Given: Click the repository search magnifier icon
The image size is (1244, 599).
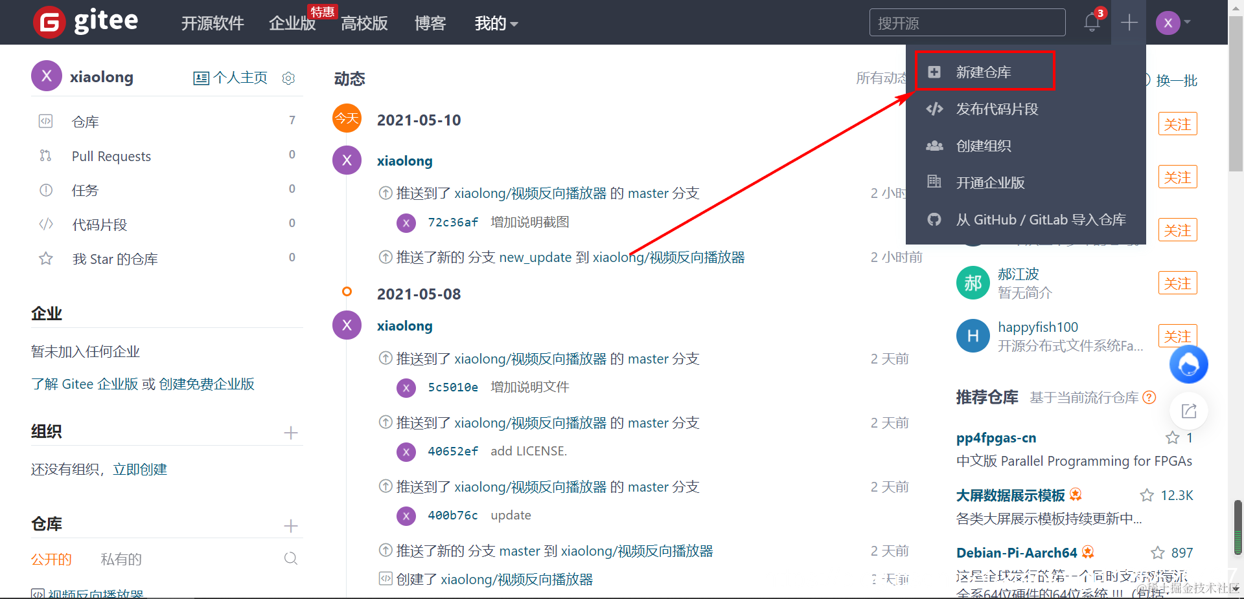Looking at the screenshot, I should point(291,558).
